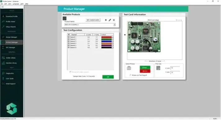Click the blue Channel 3 colour swatch
Image resolution: width=221 pixels, height=120 pixels.
(106, 41)
